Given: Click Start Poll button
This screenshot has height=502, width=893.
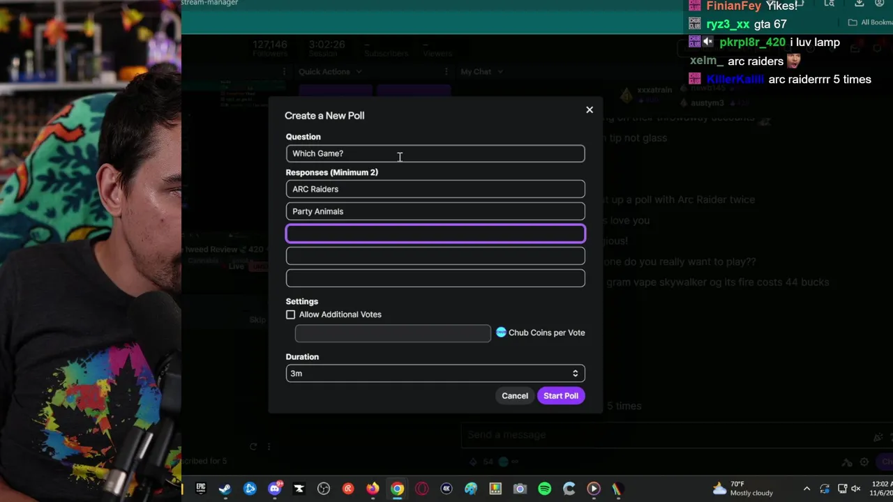Looking at the screenshot, I should 561,395.
